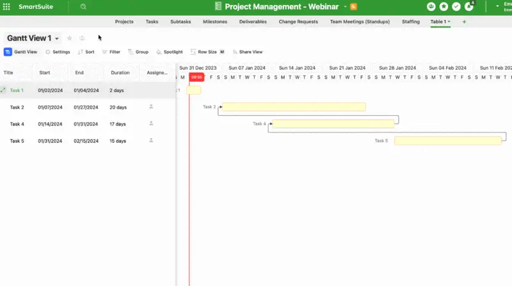Screen dimensions: 512x286
Task: Click the Title column header
Action: click(8, 72)
